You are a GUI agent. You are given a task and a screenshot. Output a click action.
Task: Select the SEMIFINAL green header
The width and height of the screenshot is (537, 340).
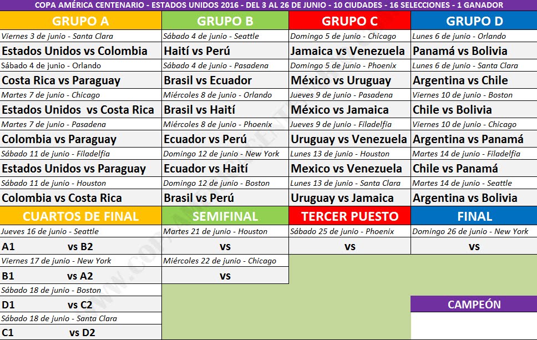225,216
